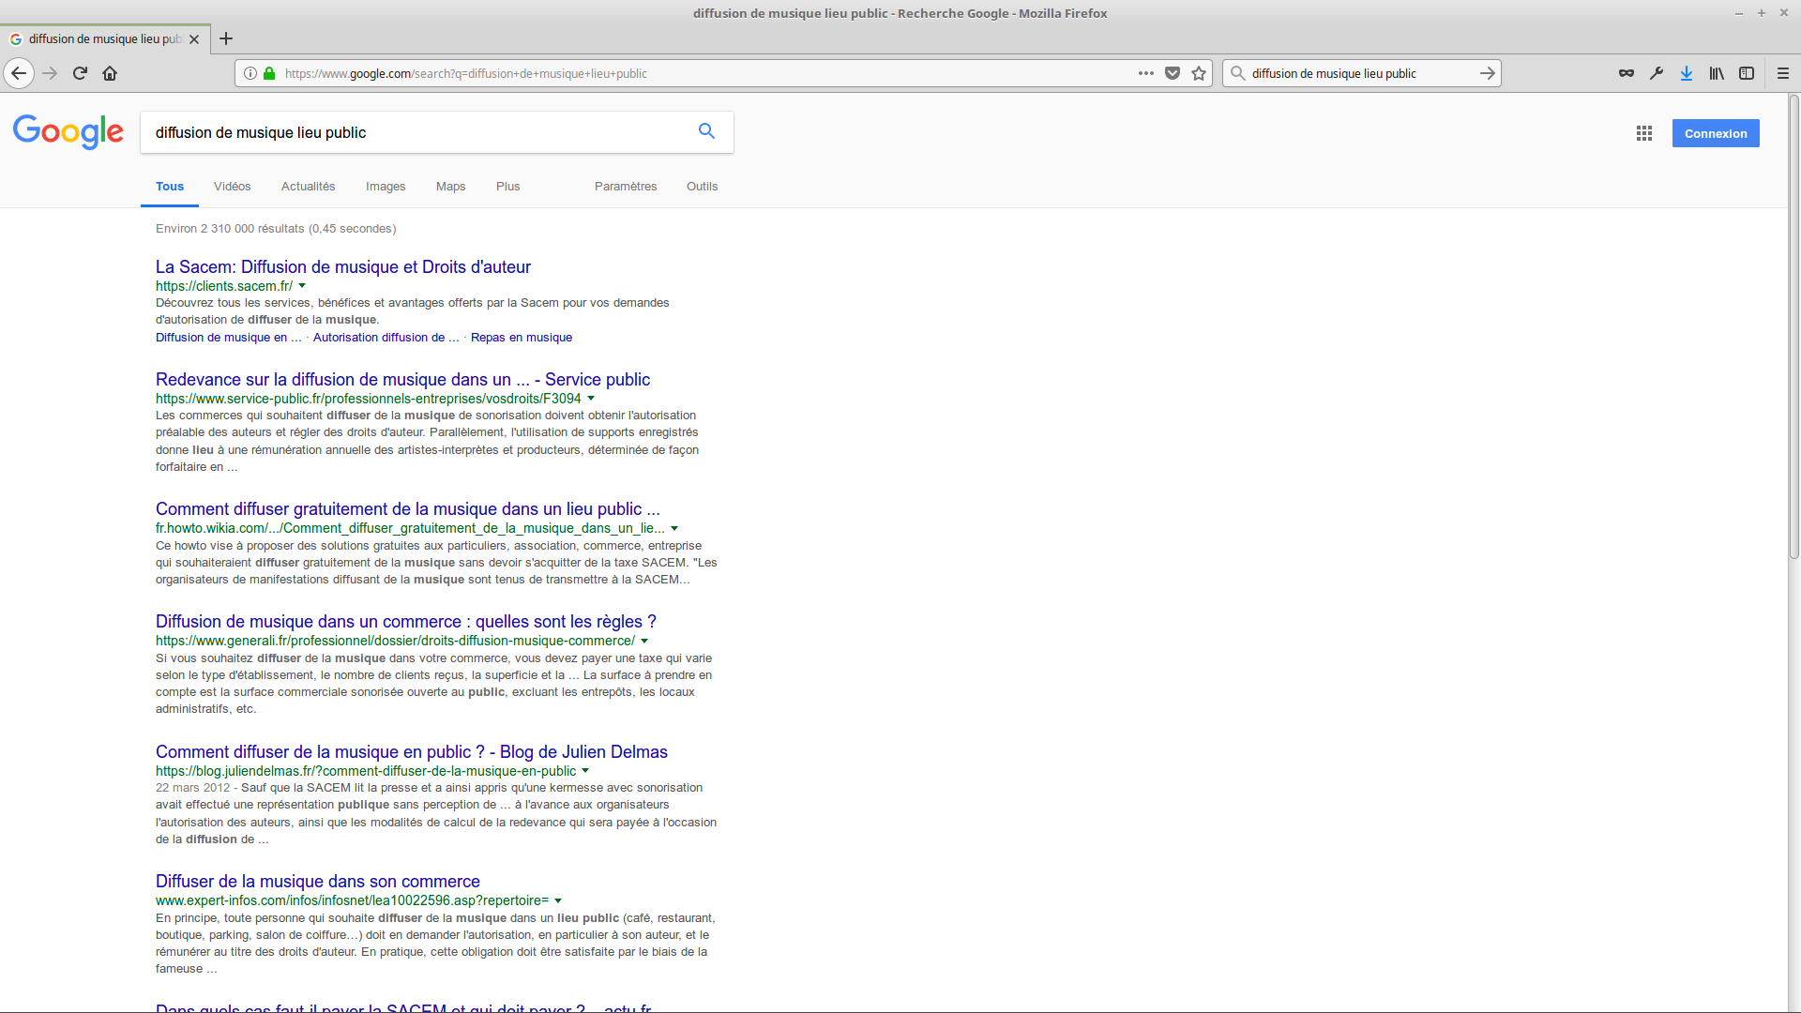Click the Connexion sign-in button
The width and height of the screenshot is (1801, 1013).
pos(1716,133)
